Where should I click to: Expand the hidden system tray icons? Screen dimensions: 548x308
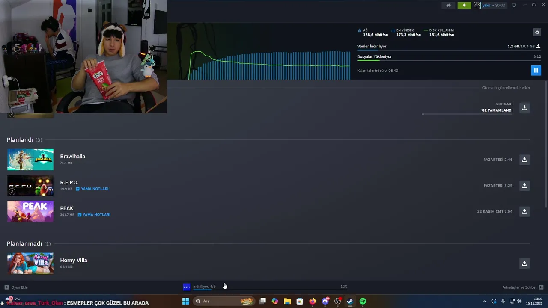[485, 301]
